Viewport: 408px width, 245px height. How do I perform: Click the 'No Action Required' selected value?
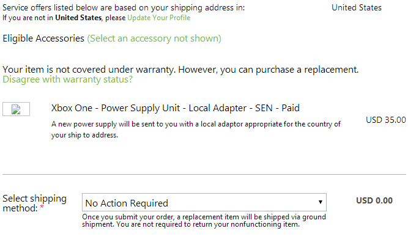tap(127, 203)
